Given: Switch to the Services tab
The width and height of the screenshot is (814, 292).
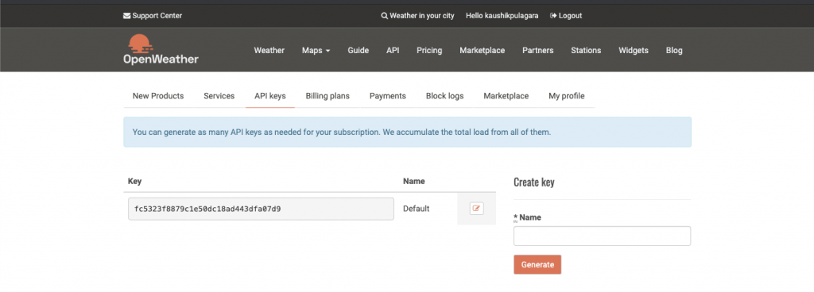Looking at the screenshot, I should 219,96.
